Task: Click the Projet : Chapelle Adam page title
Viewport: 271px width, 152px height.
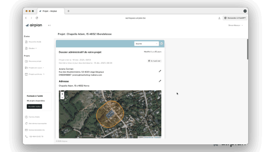Action: coord(85,34)
